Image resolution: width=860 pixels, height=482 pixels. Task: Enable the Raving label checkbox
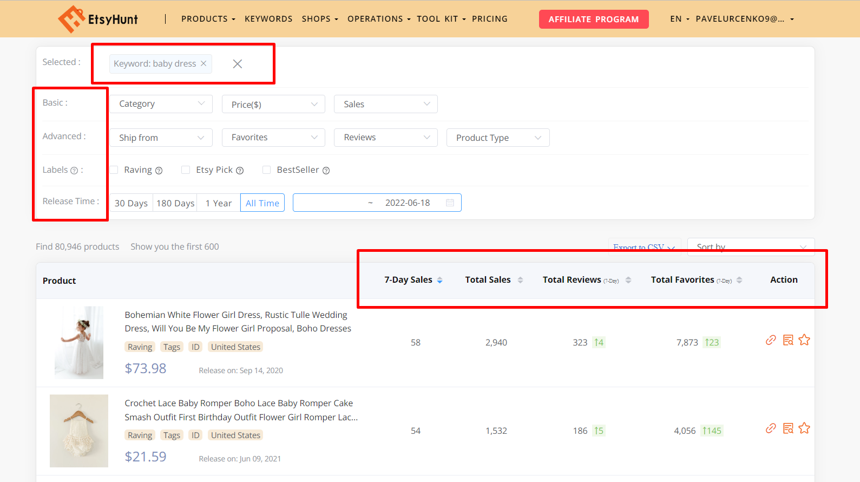(x=114, y=170)
